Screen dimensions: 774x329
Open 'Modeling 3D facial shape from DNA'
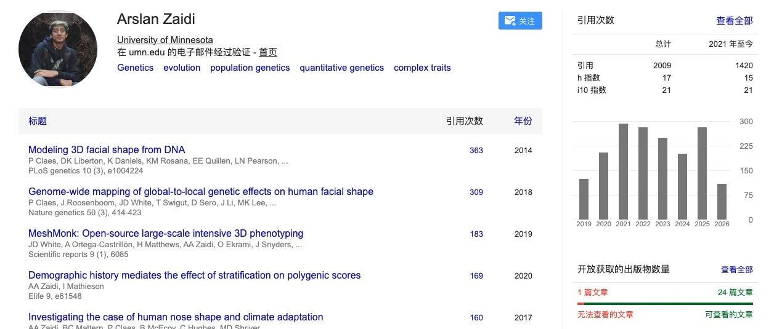(107, 149)
